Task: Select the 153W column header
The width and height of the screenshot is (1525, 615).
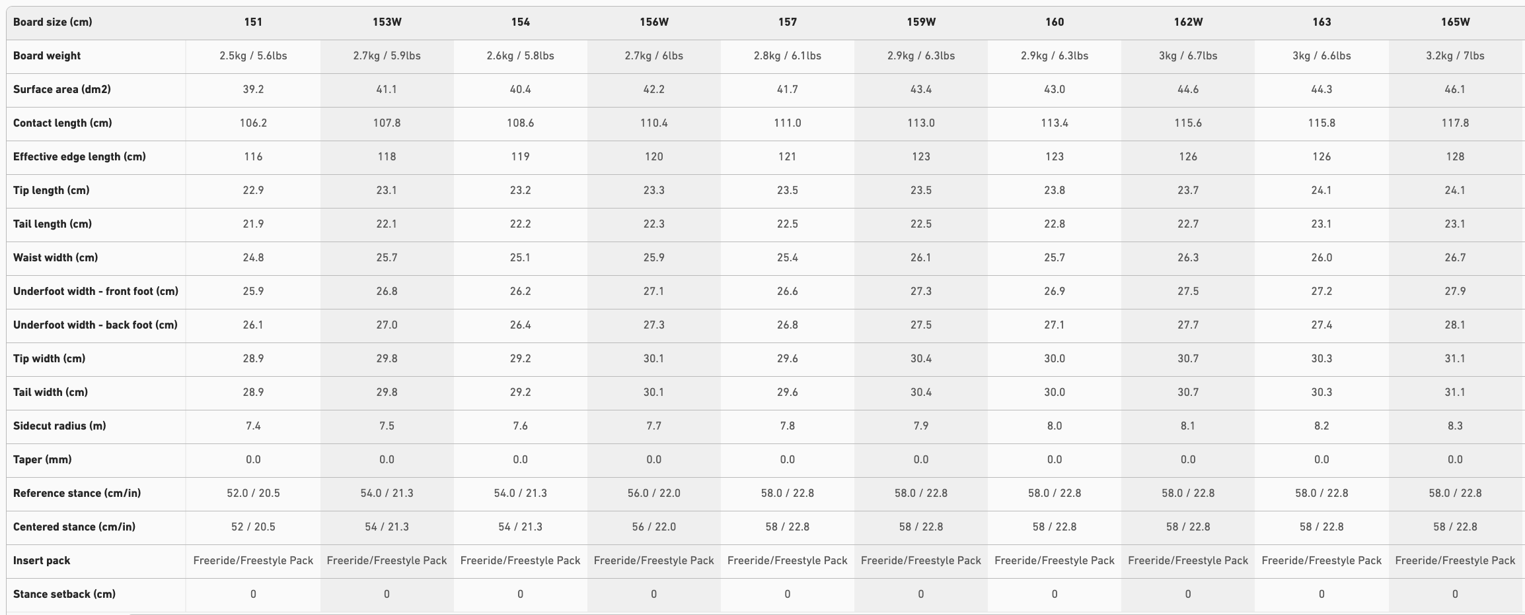Action: pyautogui.click(x=387, y=22)
